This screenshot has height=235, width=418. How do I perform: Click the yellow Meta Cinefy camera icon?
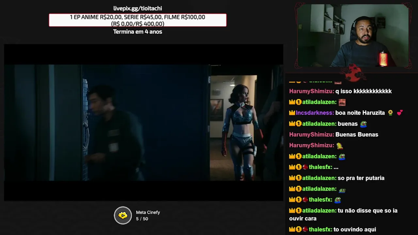pos(123,215)
